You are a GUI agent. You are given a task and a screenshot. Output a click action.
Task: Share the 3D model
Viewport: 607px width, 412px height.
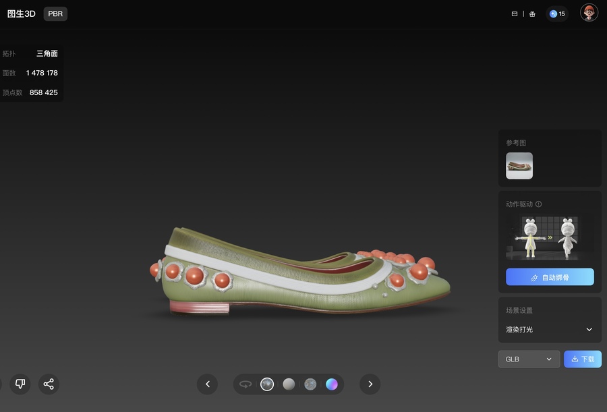(x=49, y=384)
